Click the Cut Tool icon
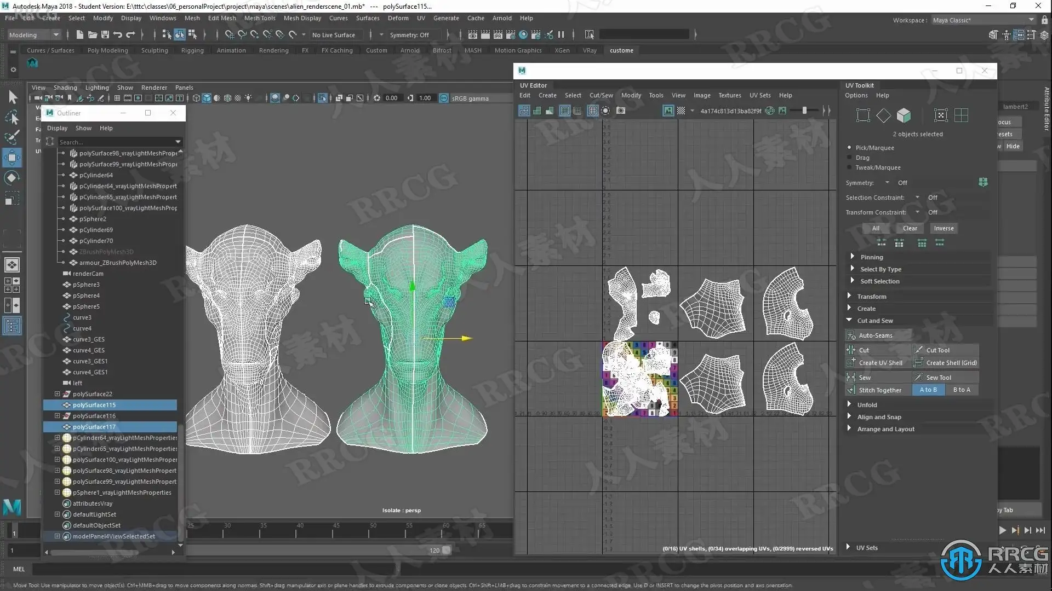Screen dimensions: 1052x591 pos(919,350)
